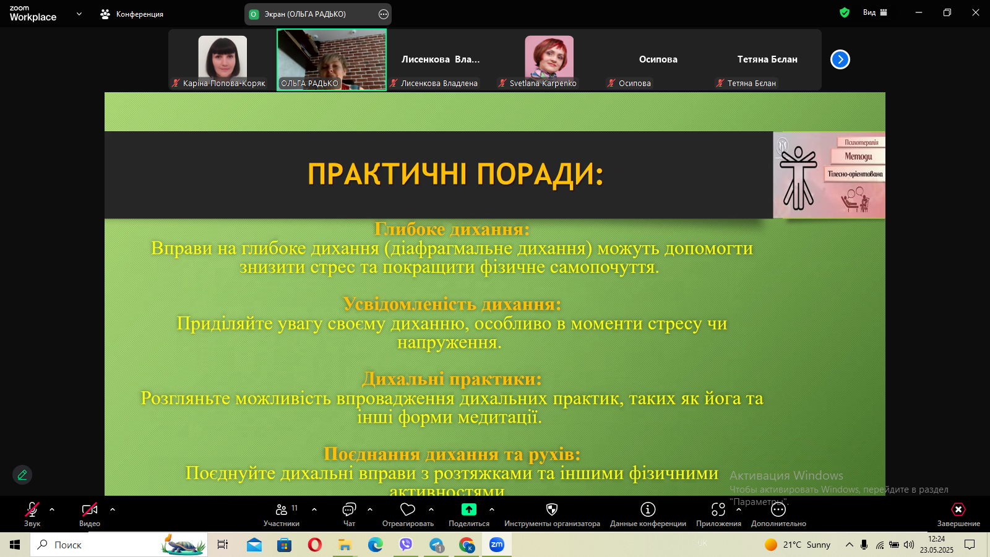
Task: Click the taskbar Поиск search field
Action: tap(119, 545)
